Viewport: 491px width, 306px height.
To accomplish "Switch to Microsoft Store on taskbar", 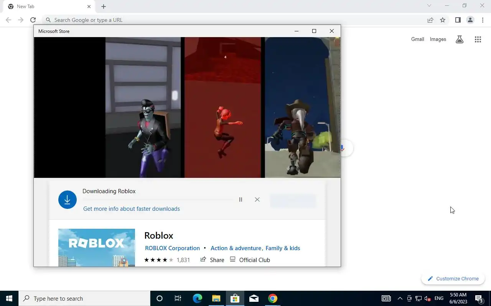I will tap(235, 298).
